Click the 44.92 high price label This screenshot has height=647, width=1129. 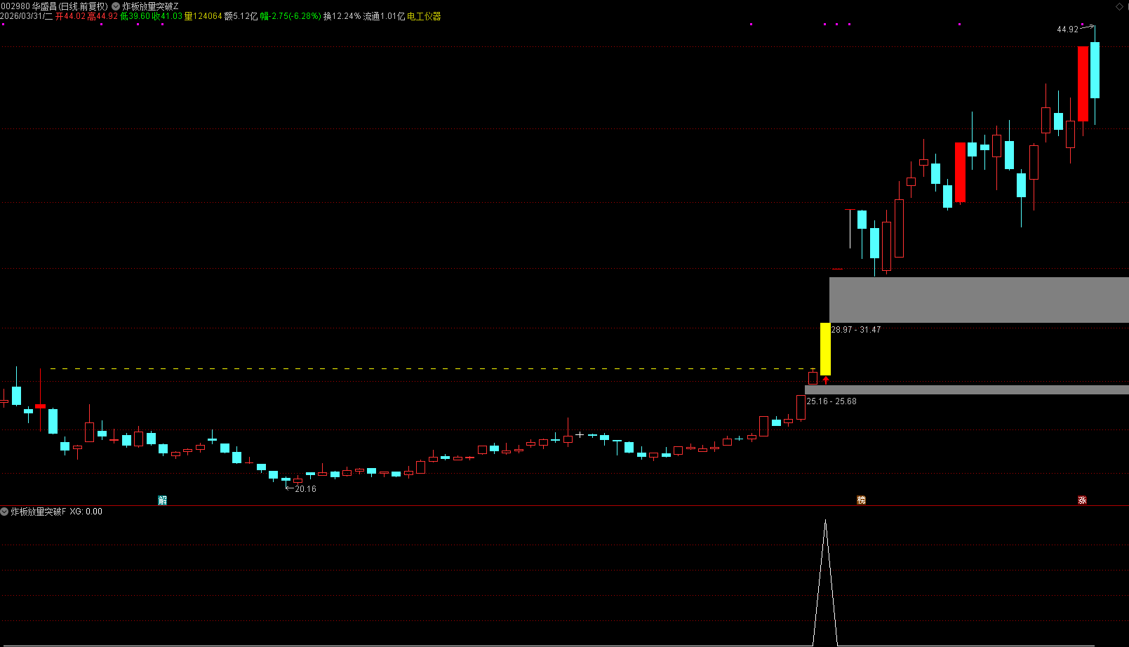[x=1067, y=29]
